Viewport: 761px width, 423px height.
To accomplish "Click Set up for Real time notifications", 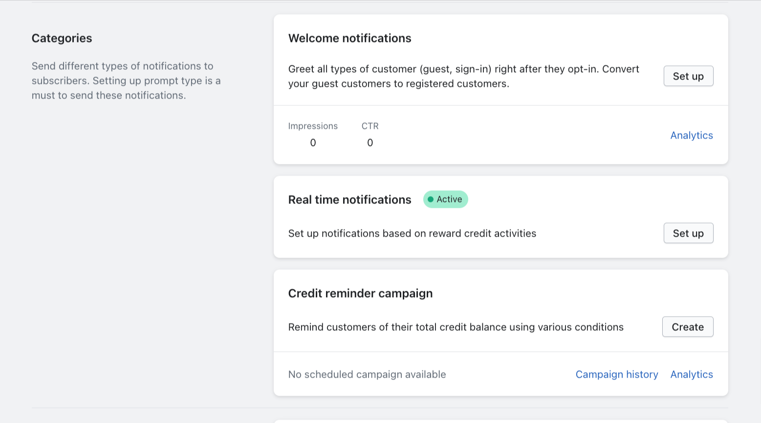I will [x=688, y=233].
